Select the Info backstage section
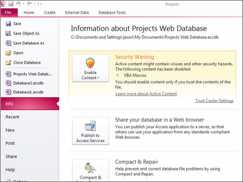243x182 pixels. [x=30, y=104]
